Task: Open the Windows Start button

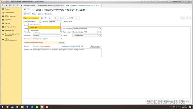Action: coord(2,107)
